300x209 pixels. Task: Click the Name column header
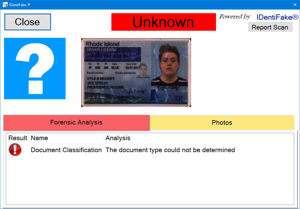click(x=66, y=138)
